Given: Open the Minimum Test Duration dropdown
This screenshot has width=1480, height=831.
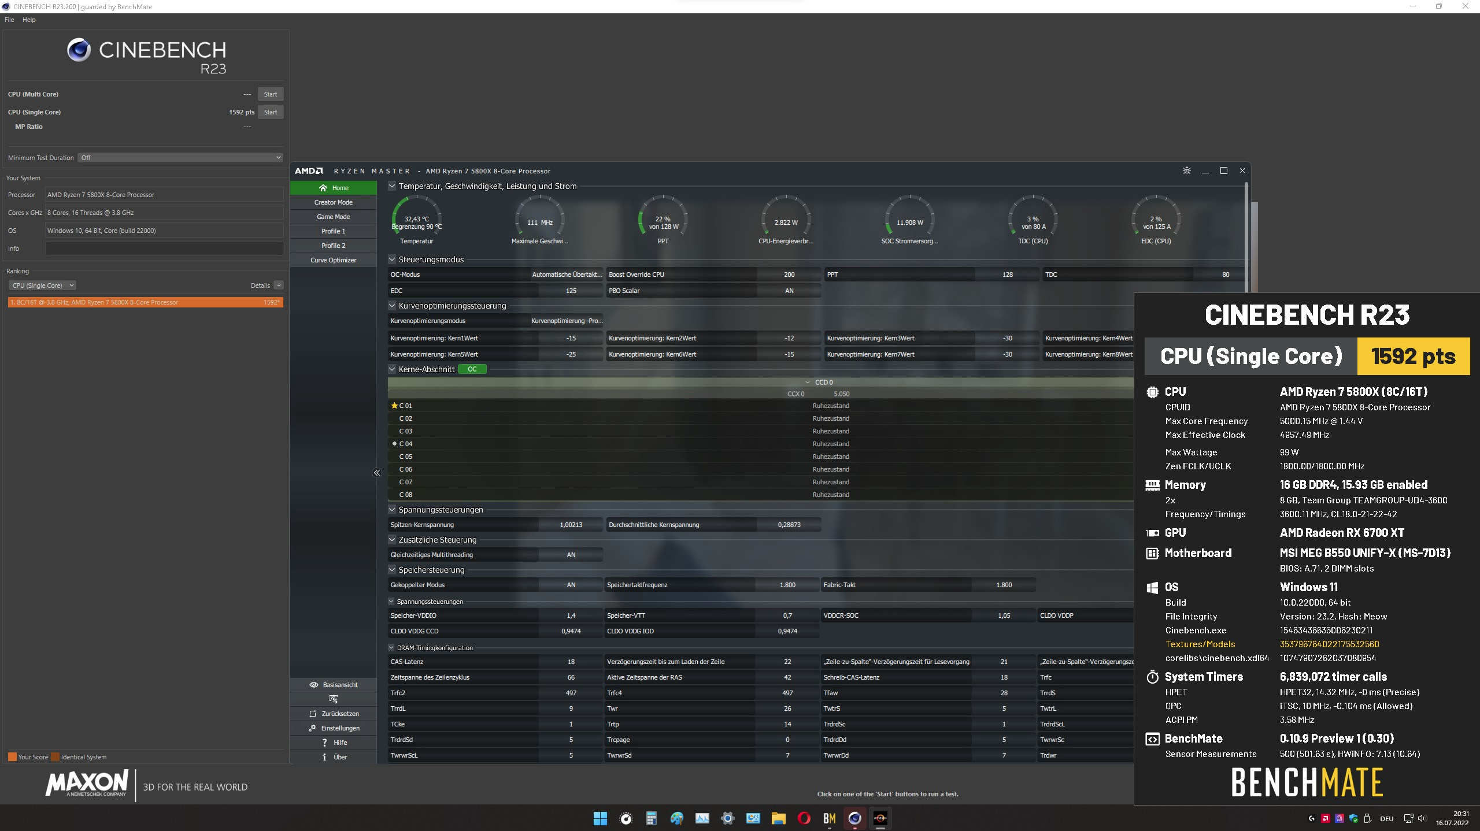Looking at the screenshot, I should pos(181,158).
